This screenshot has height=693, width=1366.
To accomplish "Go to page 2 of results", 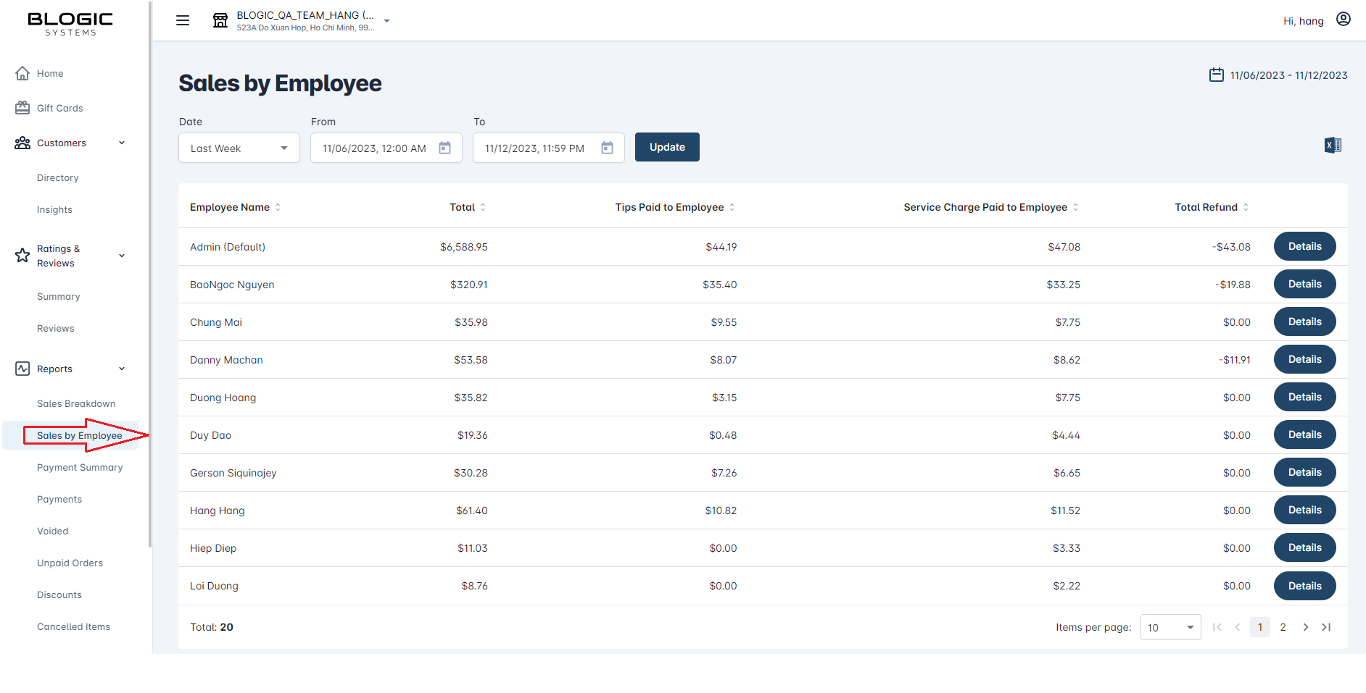I will pyautogui.click(x=1283, y=627).
